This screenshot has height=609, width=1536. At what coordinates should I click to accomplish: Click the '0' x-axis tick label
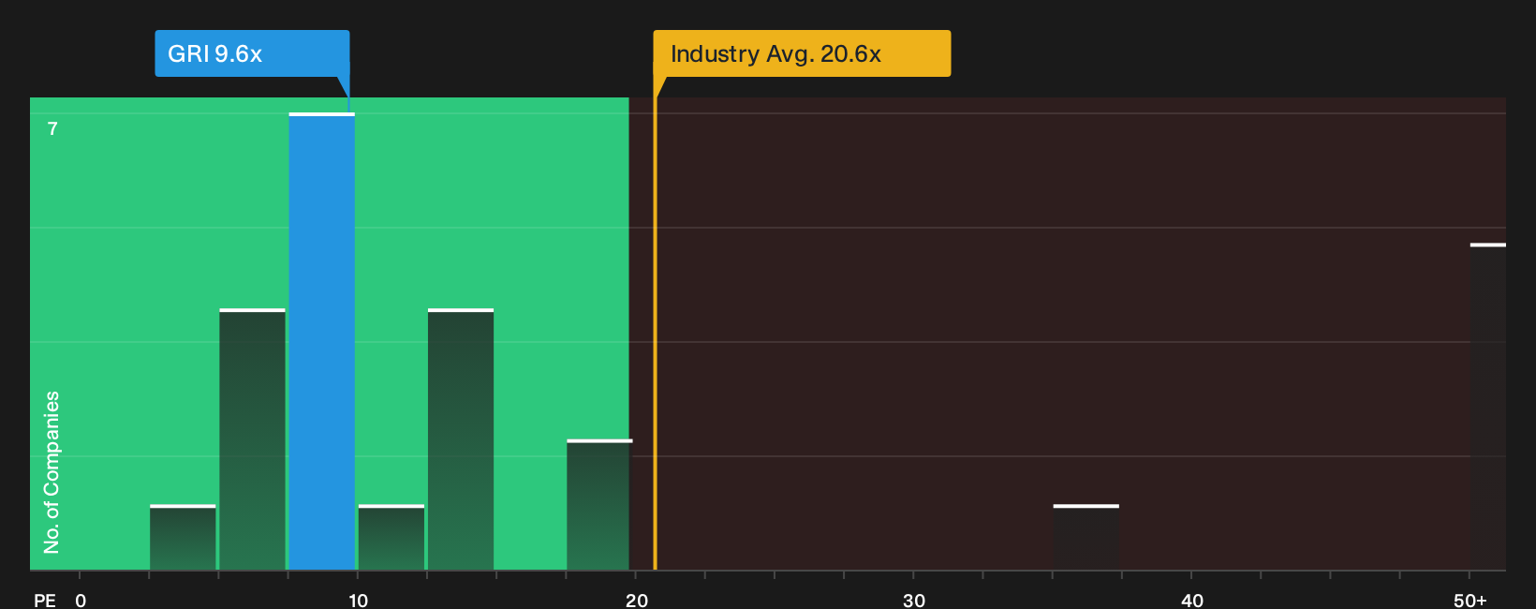click(x=81, y=601)
